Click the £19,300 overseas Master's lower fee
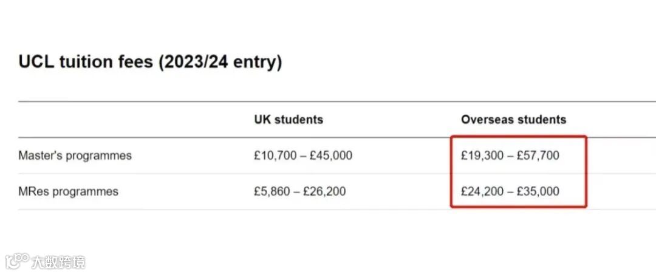Image resolution: width=656 pixels, height=274 pixels. [482, 156]
